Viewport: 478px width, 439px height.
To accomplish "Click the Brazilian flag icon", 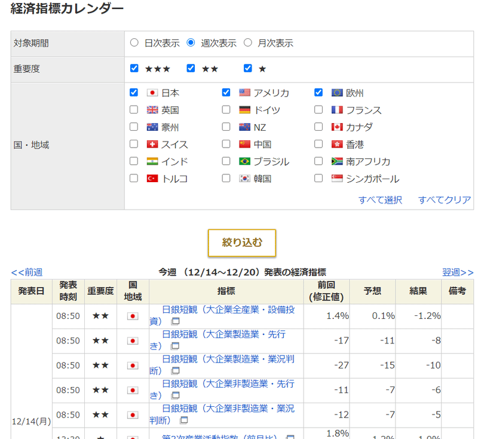I will pos(244,161).
